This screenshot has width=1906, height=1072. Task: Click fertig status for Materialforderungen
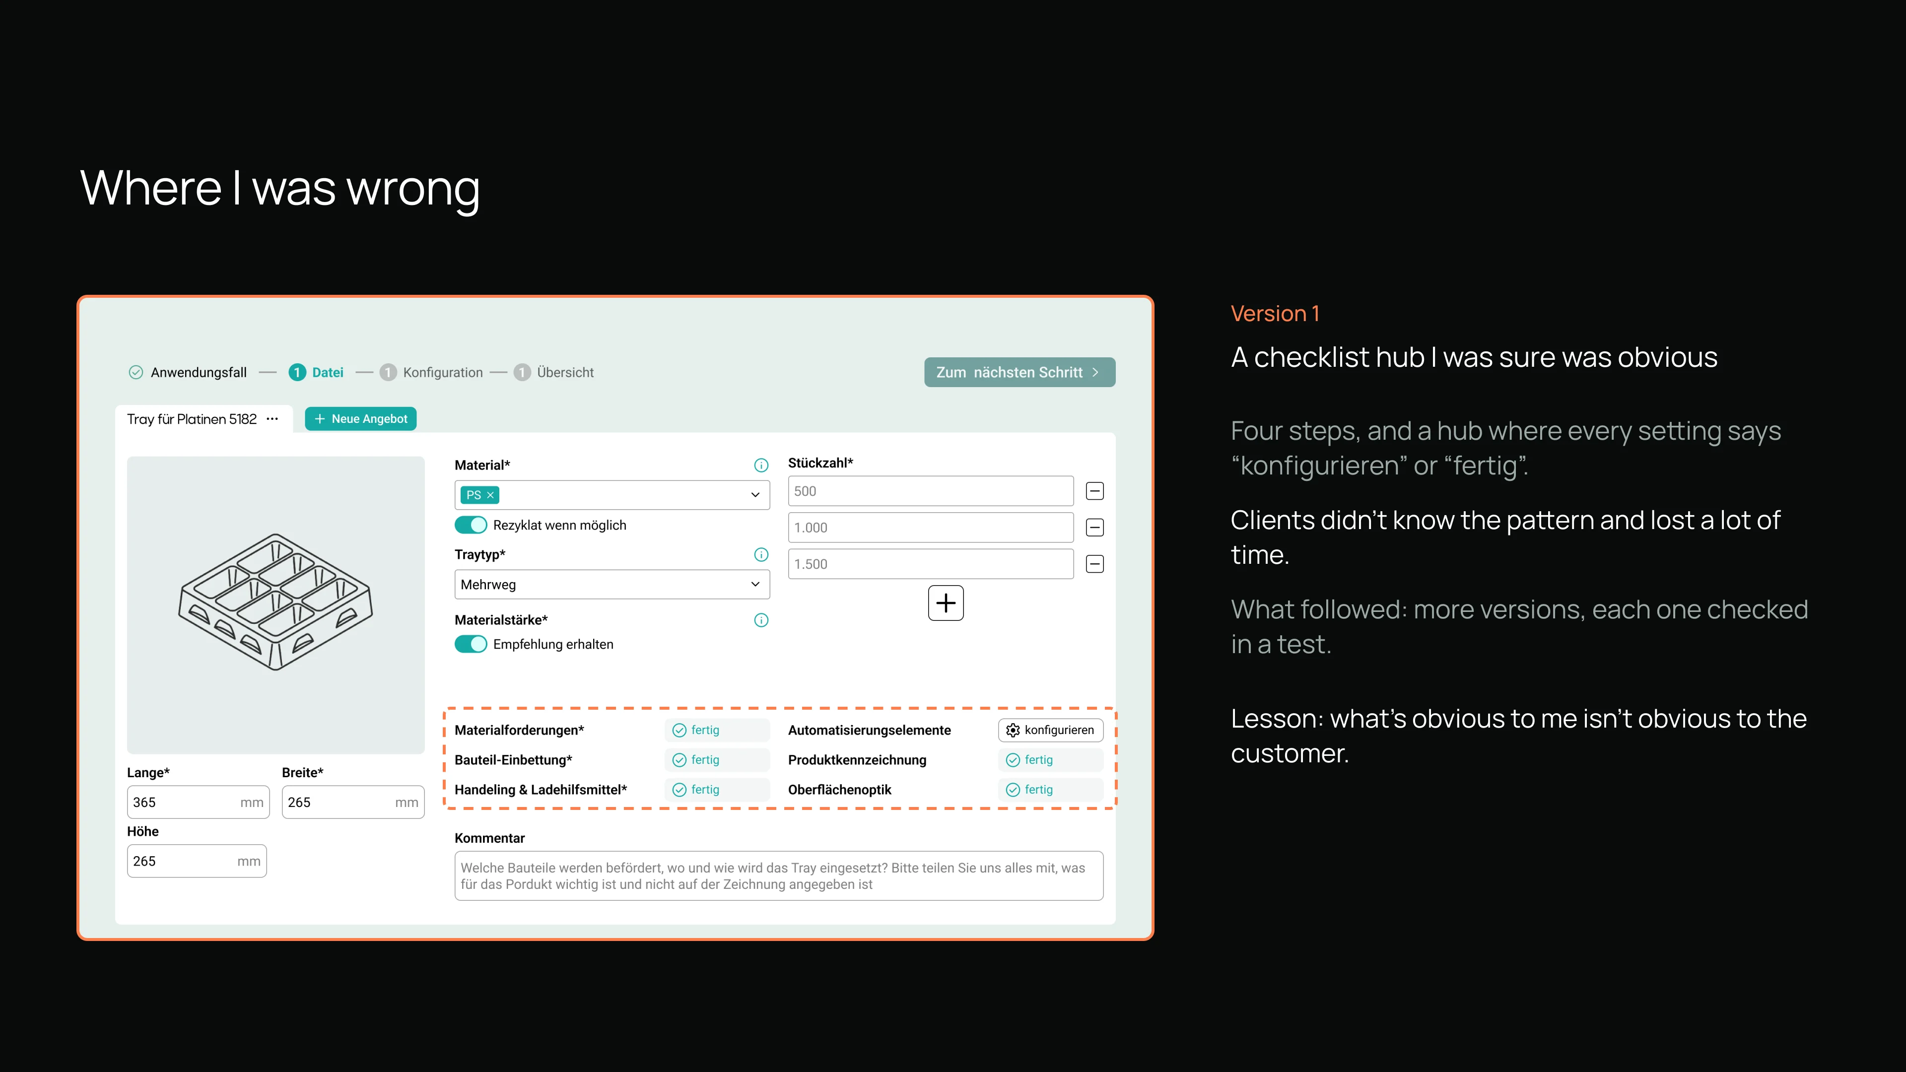pos(717,730)
